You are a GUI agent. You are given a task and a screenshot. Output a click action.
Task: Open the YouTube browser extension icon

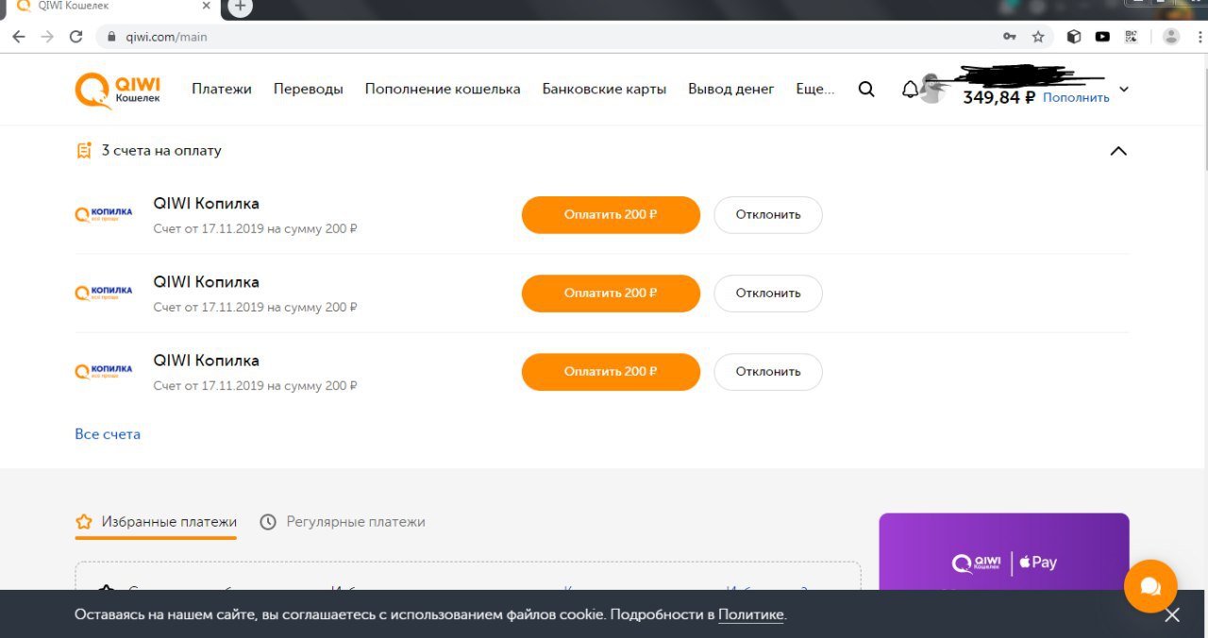pos(1102,37)
